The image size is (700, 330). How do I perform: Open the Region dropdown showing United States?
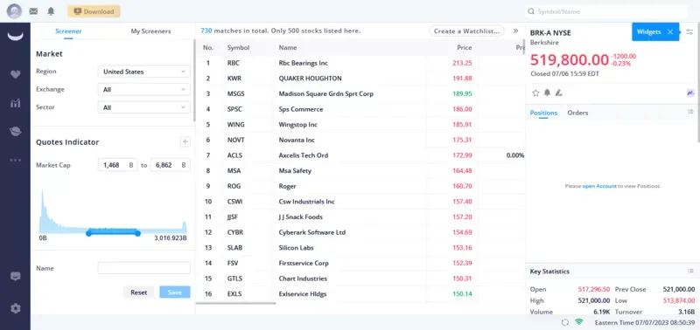point(143,72)
